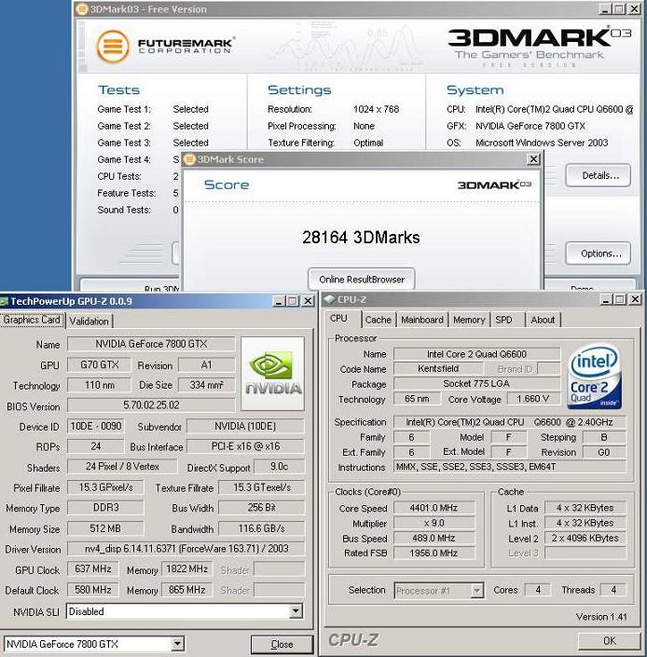Click the Driver Version field
This screenshot has height=657, width=647.
tap(186, 549)
